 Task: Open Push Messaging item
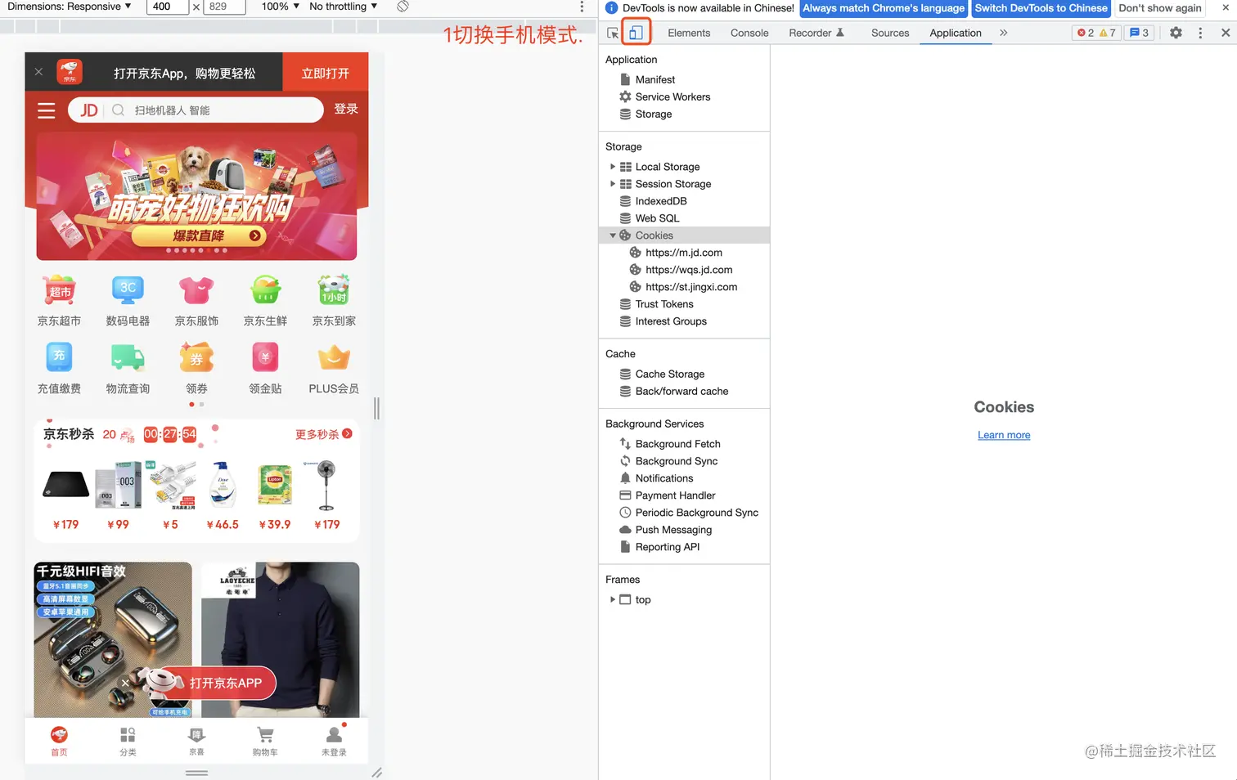pos(672,529)
